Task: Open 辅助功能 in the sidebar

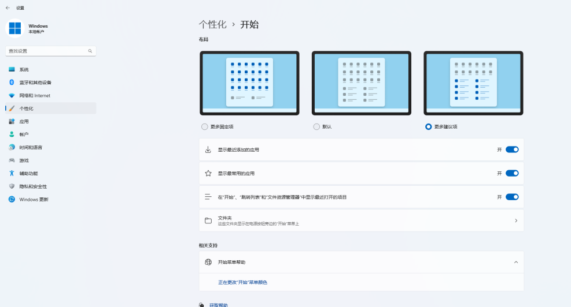Action: [x=51, y=173]
